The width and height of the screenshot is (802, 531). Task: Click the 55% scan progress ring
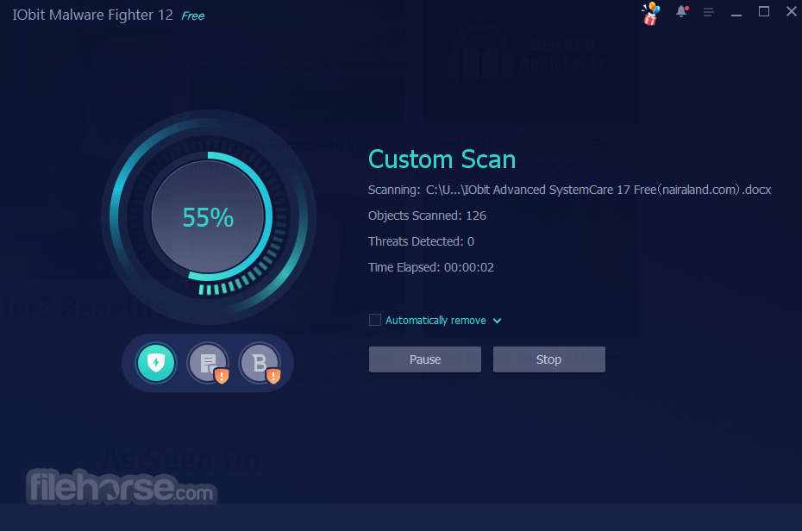click(x=208, y=217)
